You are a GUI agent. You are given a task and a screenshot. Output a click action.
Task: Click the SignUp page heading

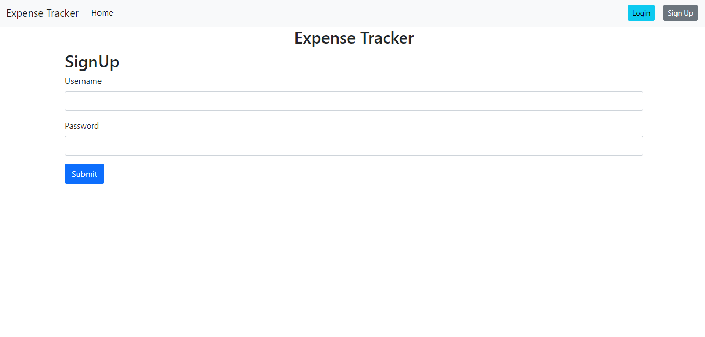pos(92,62)
